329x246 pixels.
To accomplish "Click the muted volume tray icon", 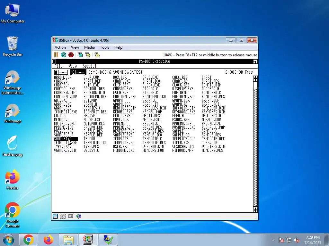I will (x=297, y=240).
